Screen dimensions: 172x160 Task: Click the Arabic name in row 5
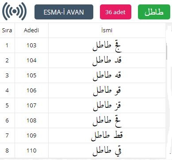(107, 106)
